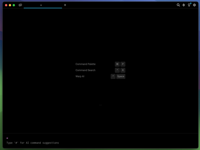The width and height of the screenshot is (200, 150).
Task: Click the R key badge
Action: coord(123,70)
